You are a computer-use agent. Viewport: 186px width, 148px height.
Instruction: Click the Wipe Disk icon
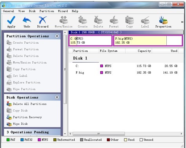[x=9, y=124]
